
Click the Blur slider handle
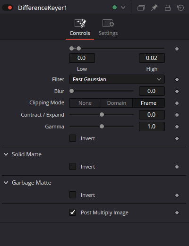(71, 91)
